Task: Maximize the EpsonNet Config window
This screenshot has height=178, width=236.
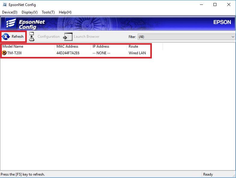Action: pos(215,5)
